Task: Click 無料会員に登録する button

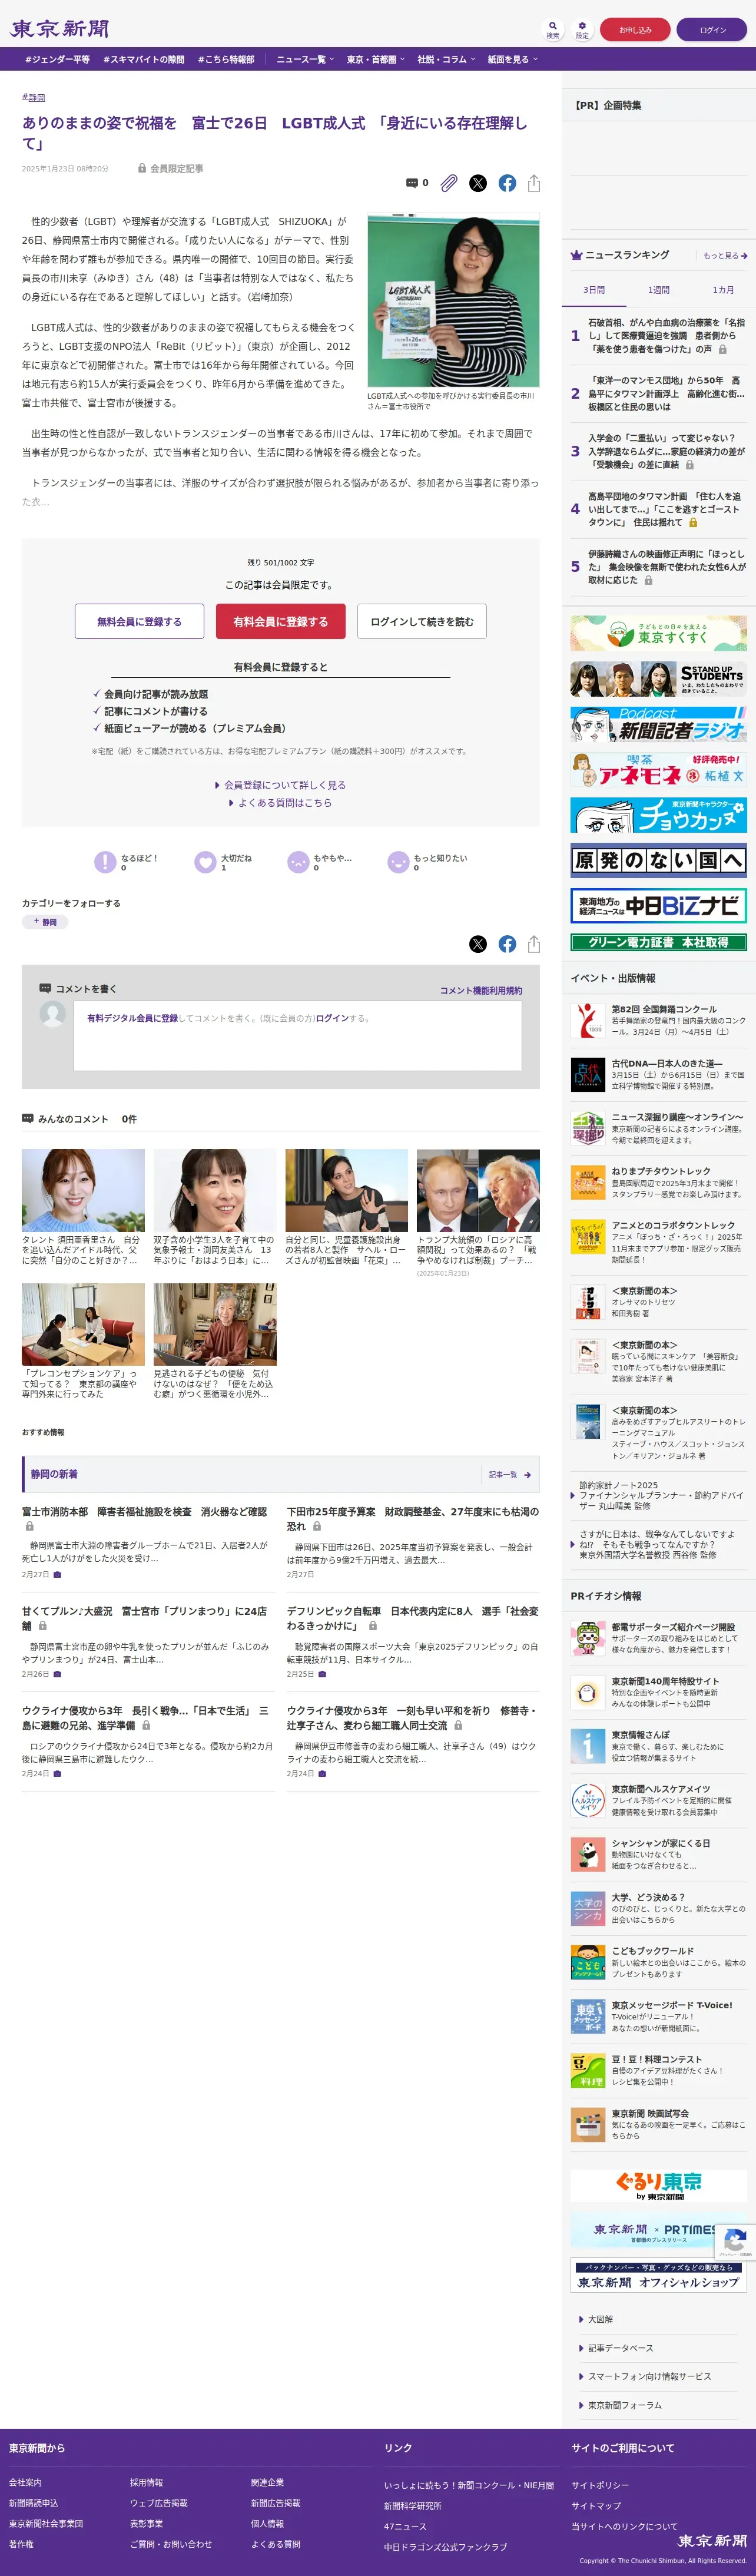Action: tap(139, 621)
